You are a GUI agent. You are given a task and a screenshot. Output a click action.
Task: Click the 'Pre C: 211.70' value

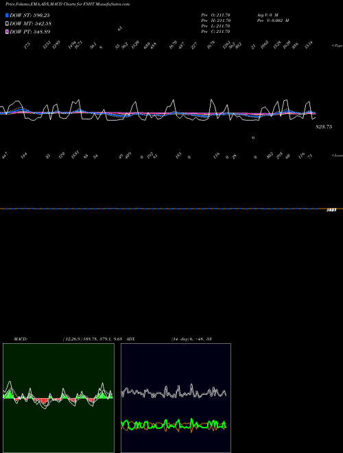click(x=215, y=32)
